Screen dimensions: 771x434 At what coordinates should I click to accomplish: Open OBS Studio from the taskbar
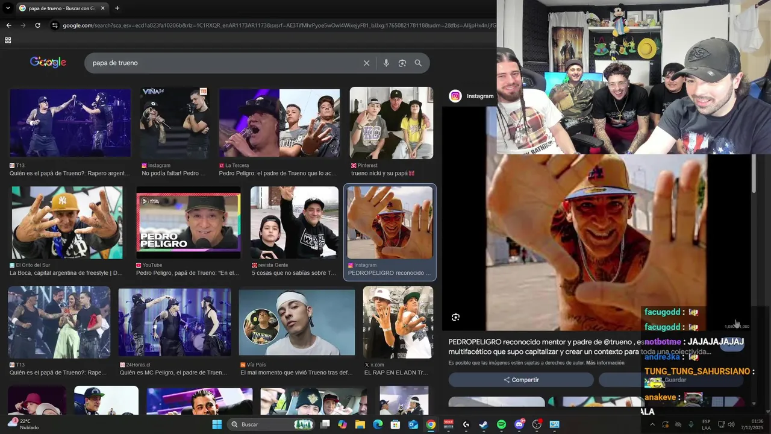click(x=537, y=424)
